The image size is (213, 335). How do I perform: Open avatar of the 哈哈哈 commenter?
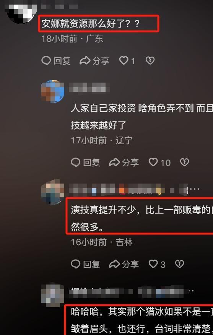[x=53, y=295]
